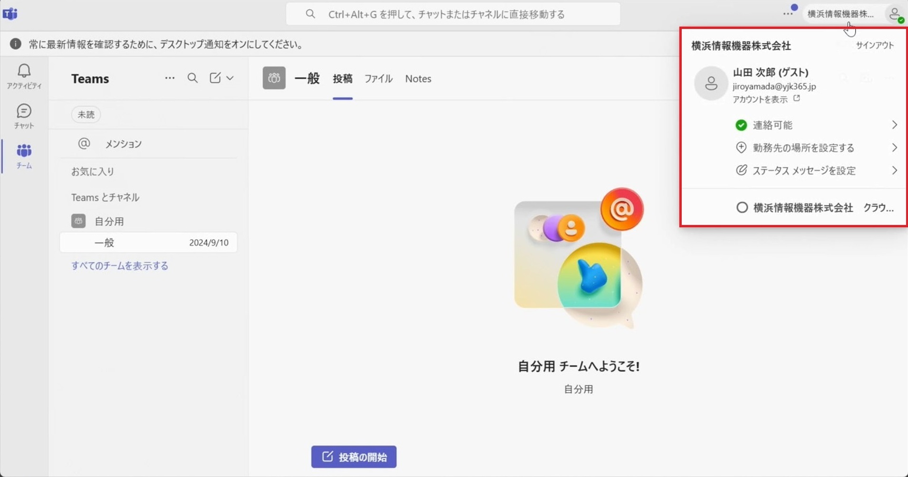Image resolution: width=908 pixels, height=477 pixels.
Task: Click the green available status icon
Action: 741,125
